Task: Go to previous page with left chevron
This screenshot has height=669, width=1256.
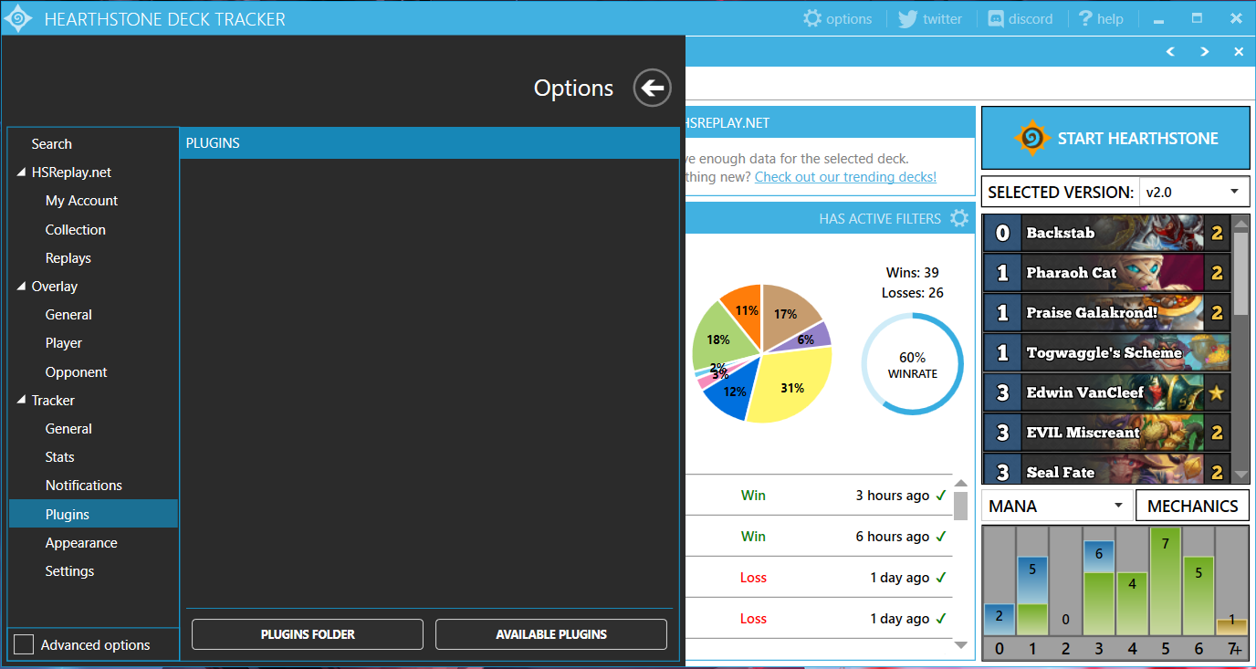Action: [x=1170, y=52]
